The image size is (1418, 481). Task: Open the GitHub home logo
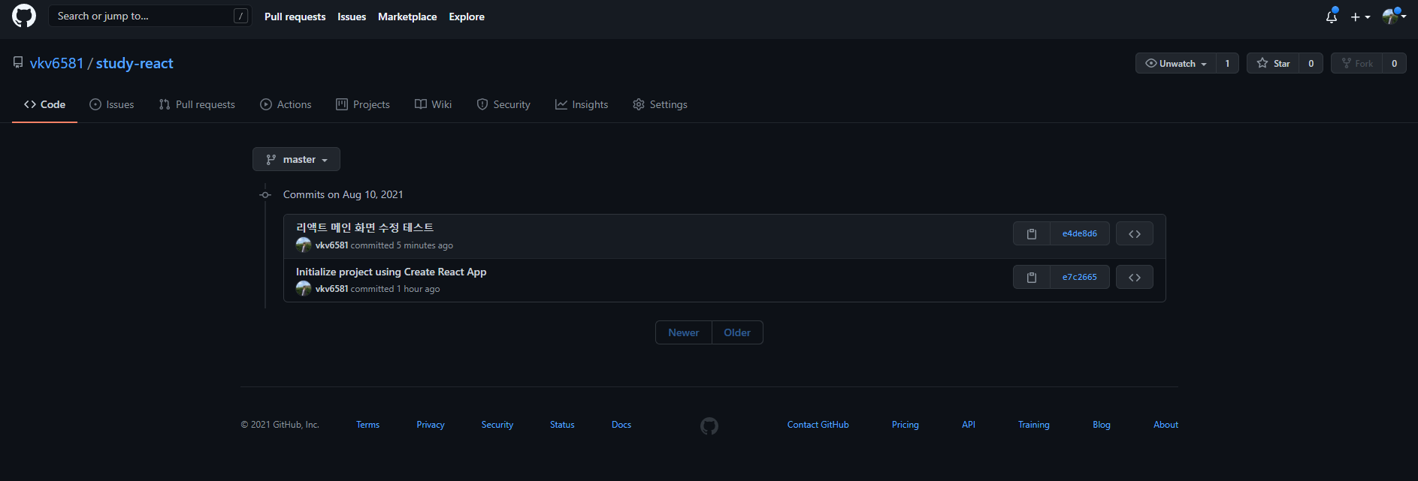pyautogui.click(x=24, y=16)
